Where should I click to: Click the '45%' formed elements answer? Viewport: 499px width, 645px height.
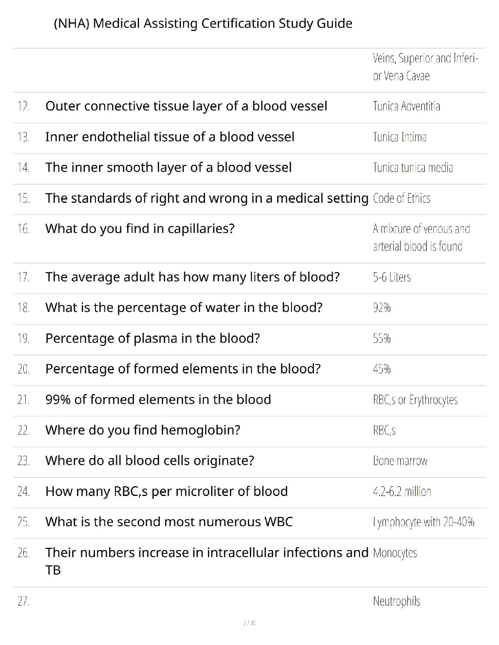pyautogui.click(x=382, y=369)
